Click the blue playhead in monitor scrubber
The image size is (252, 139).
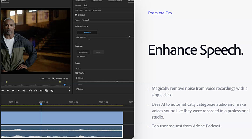click(65, 85)
